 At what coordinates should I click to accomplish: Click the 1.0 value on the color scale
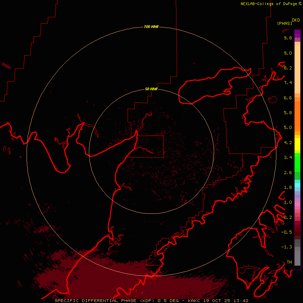click(288, 202)
